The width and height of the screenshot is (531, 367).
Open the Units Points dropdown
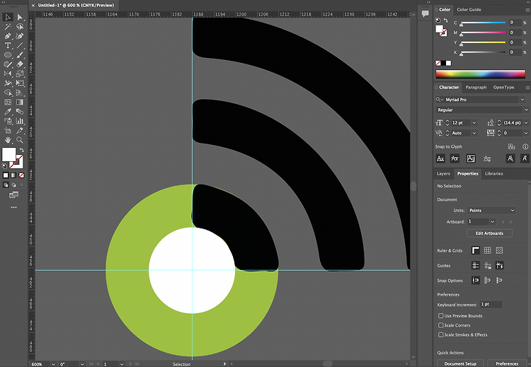491,211
